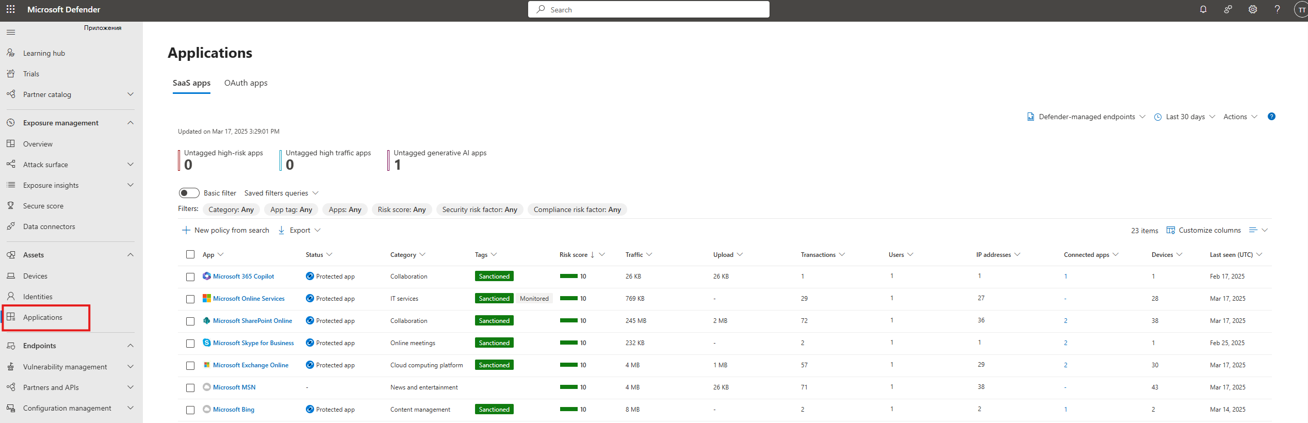Collapse the navigation hamburger menu

[11, 32]
